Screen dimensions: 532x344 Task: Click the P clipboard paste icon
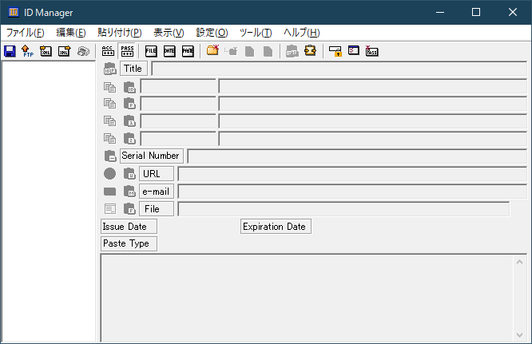(x=129, y=104)
